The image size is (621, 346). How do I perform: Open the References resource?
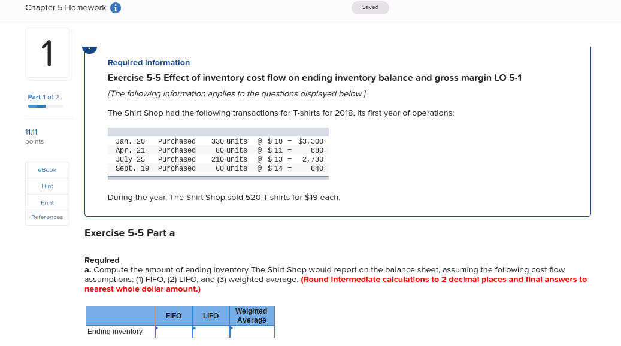pyautogui.click(x=47, y=217)
